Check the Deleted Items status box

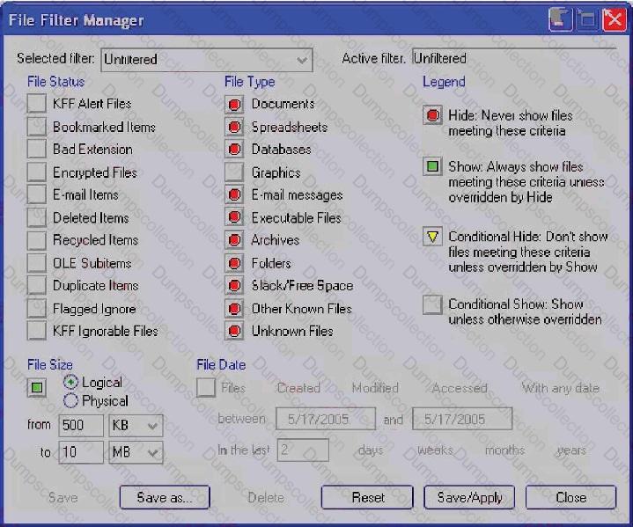tap(36, 218)
